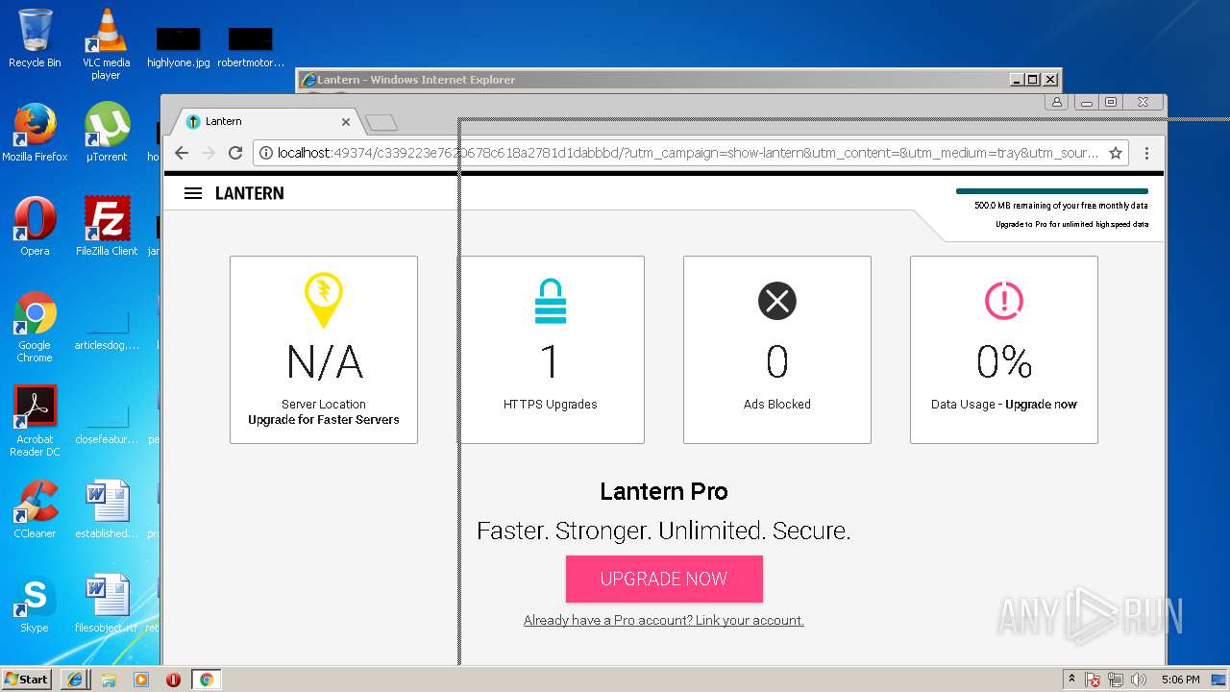
Task: Launch Mozilla Firefox desktop icon
Action: click(x=35, y=133)
